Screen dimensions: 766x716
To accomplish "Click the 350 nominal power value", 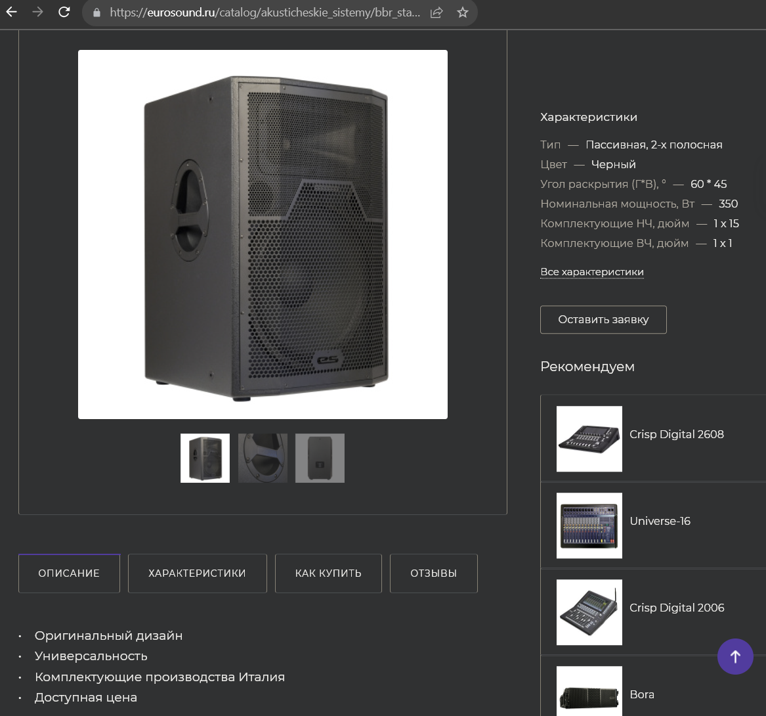I will tap(728, 204).
